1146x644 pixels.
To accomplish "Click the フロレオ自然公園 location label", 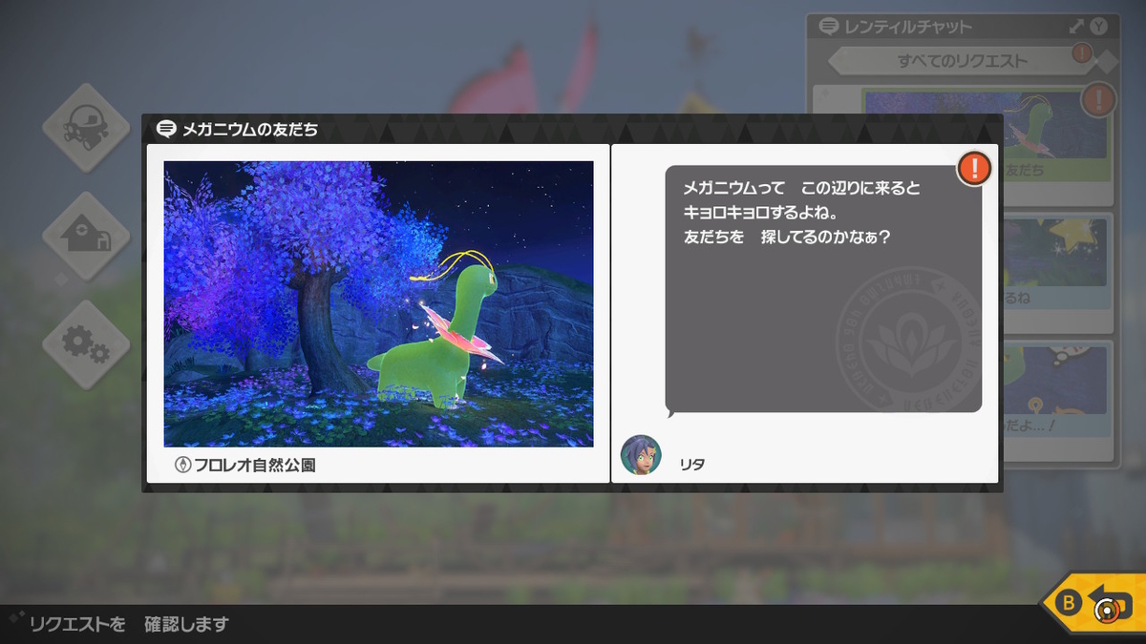I will coord(255,466).
